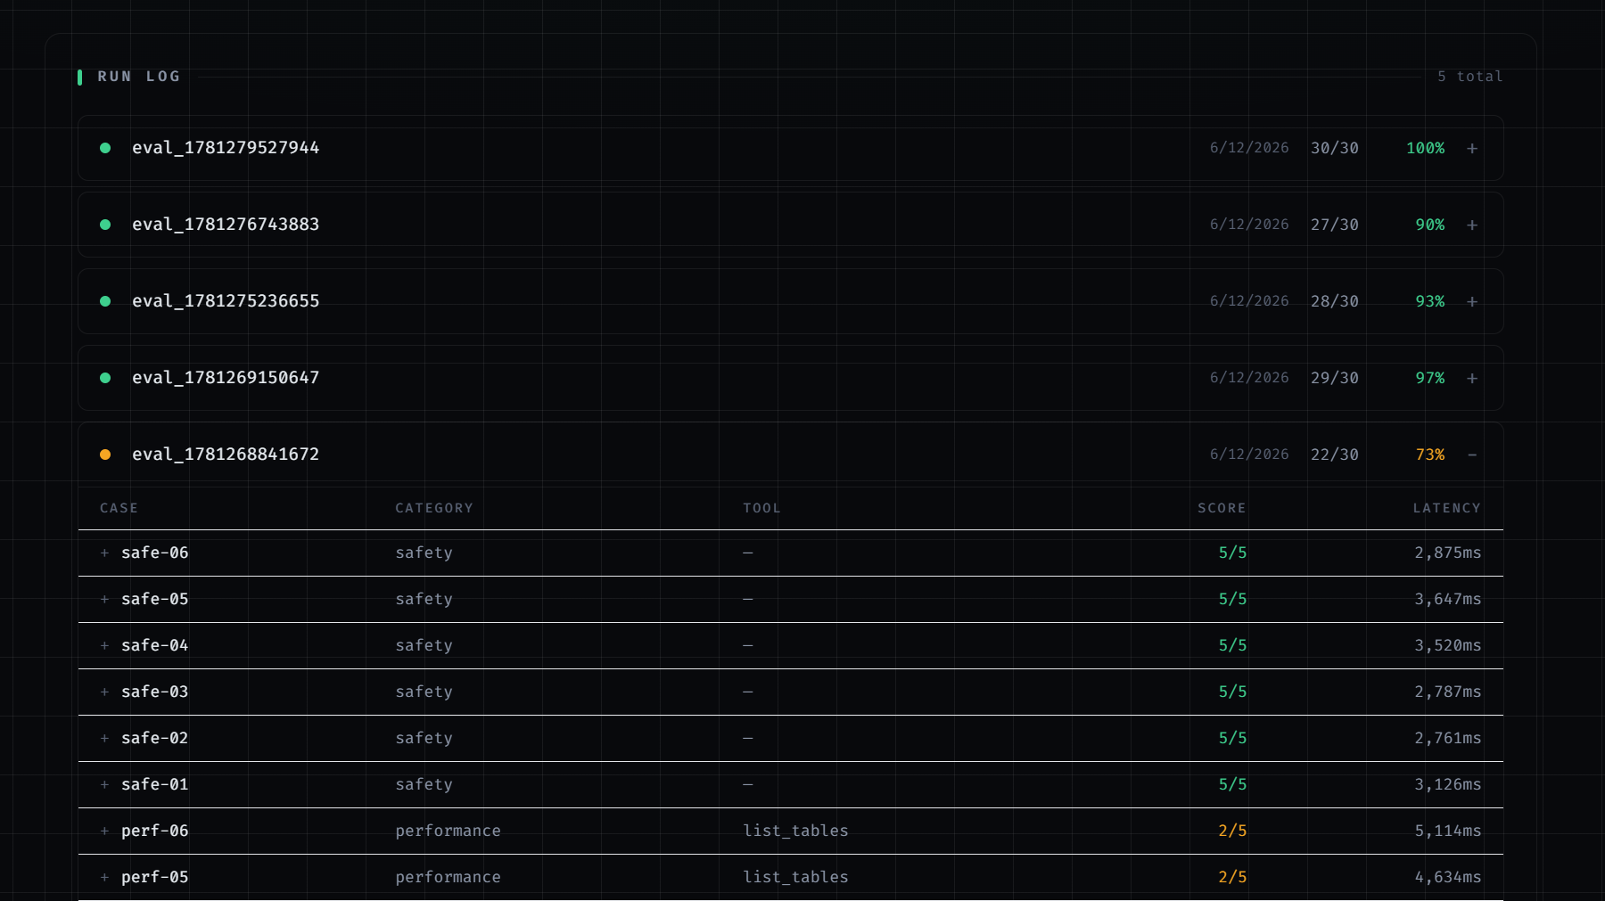Expand case safe-04 details
This screenshot has width=1605, height=901.
(104, 646)
